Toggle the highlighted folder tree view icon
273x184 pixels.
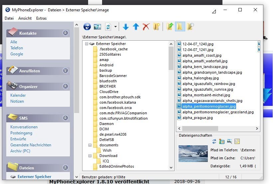click(180, 27)
